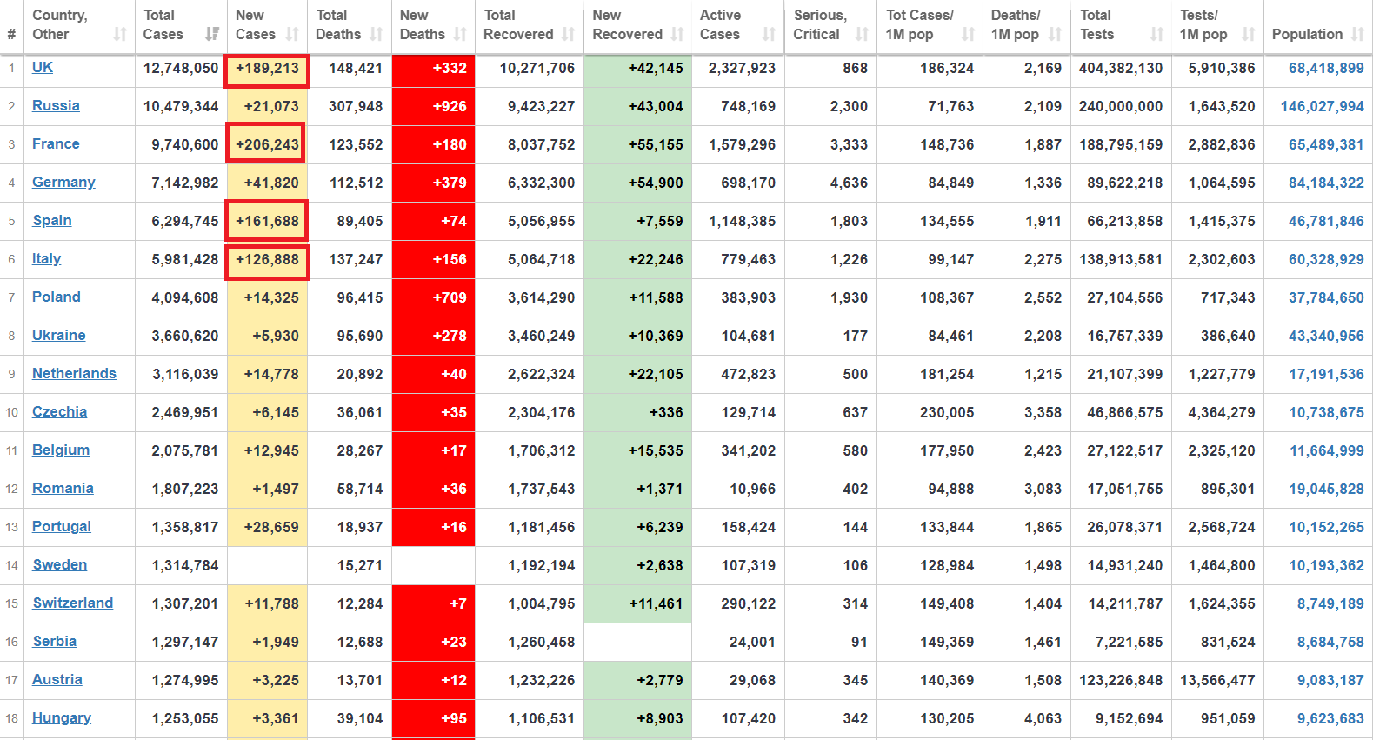Click the New Recovered sort icon

pyautogui.click(x=677, y=34)
